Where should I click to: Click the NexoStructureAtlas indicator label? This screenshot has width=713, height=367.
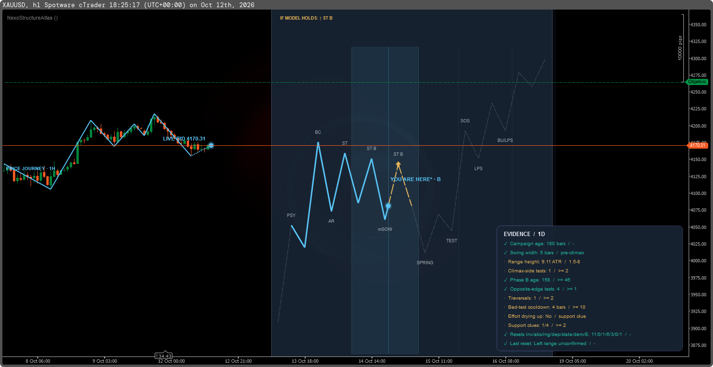click(x=32, y=18)
